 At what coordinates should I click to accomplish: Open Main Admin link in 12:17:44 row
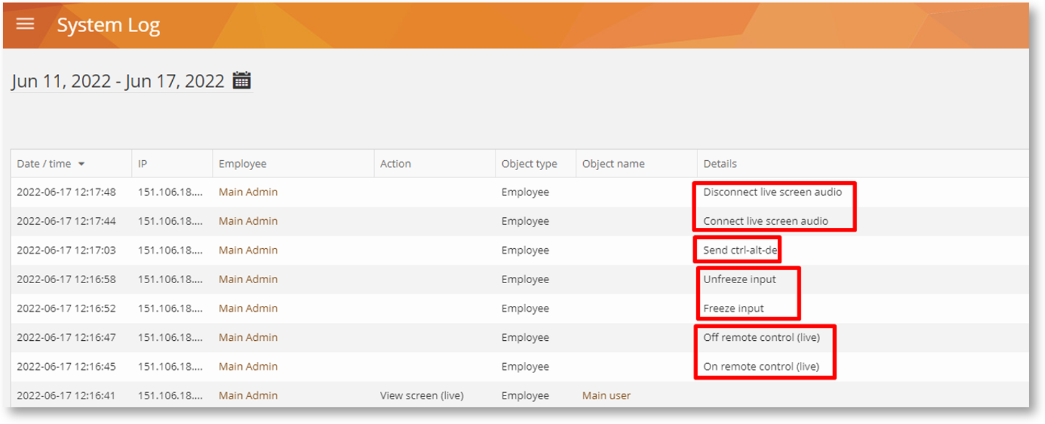[x=248, y=221]
